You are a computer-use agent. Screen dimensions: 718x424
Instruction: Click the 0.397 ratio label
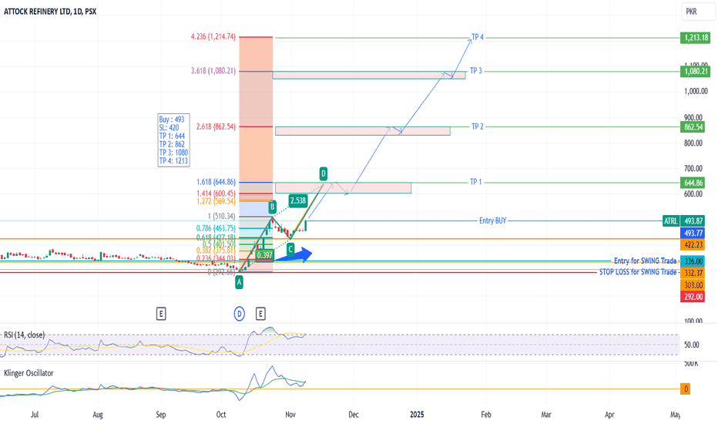point(265,255)
